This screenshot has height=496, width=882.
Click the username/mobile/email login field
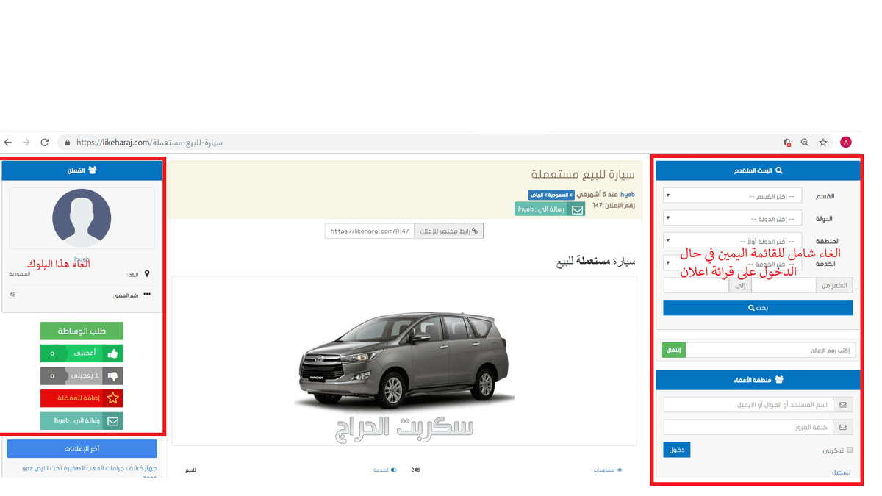(x=749, y=405)
